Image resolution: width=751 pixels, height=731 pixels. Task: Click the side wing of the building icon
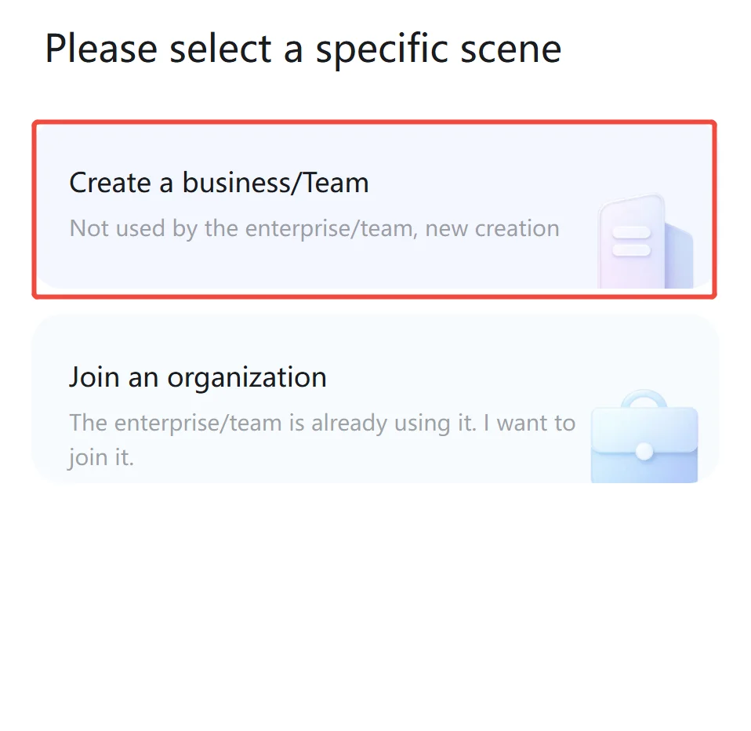pos(679,256)
